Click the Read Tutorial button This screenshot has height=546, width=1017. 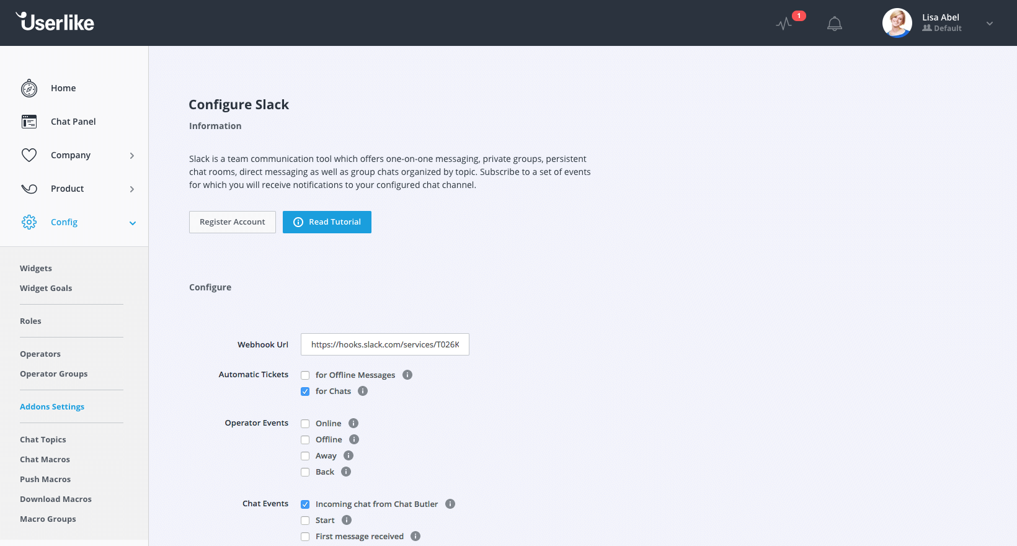click(x=327, y=222)
